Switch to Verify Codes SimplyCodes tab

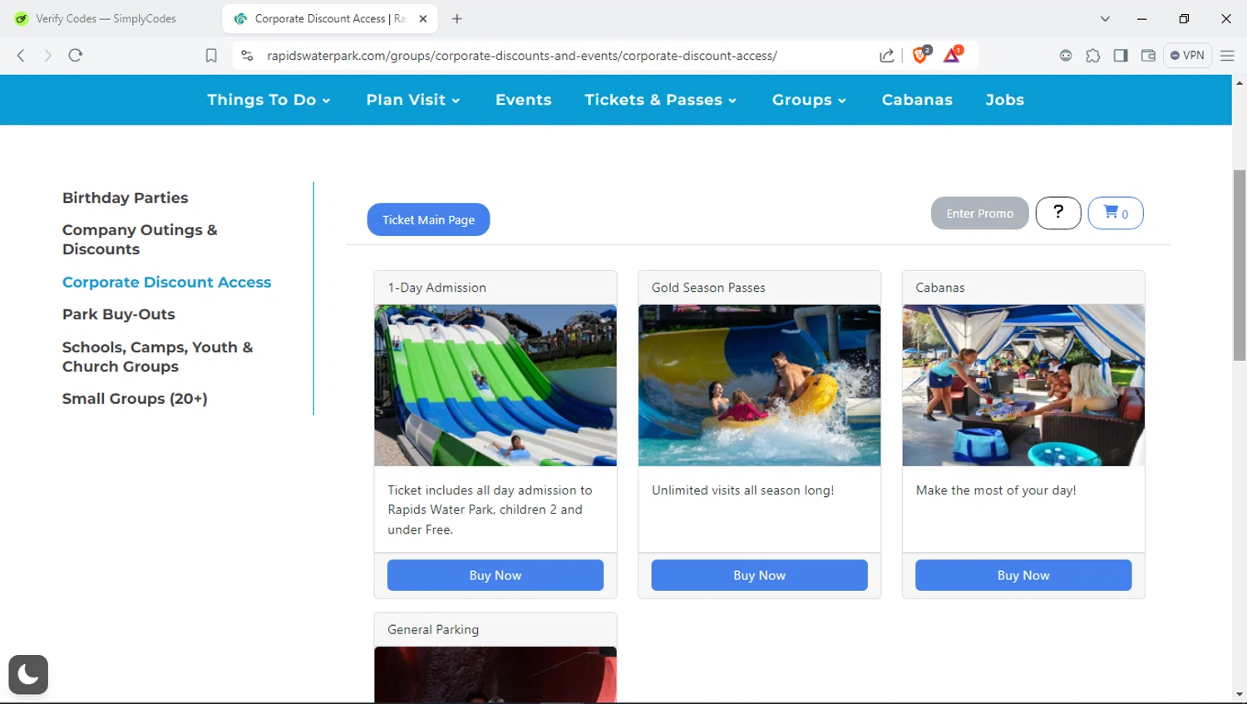click(106, 18)
